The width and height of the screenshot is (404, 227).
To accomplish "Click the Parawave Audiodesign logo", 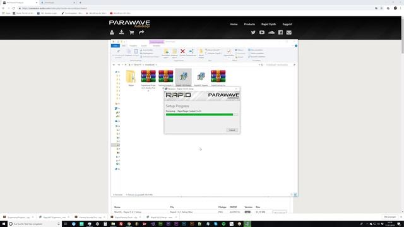I will (129, 24).
